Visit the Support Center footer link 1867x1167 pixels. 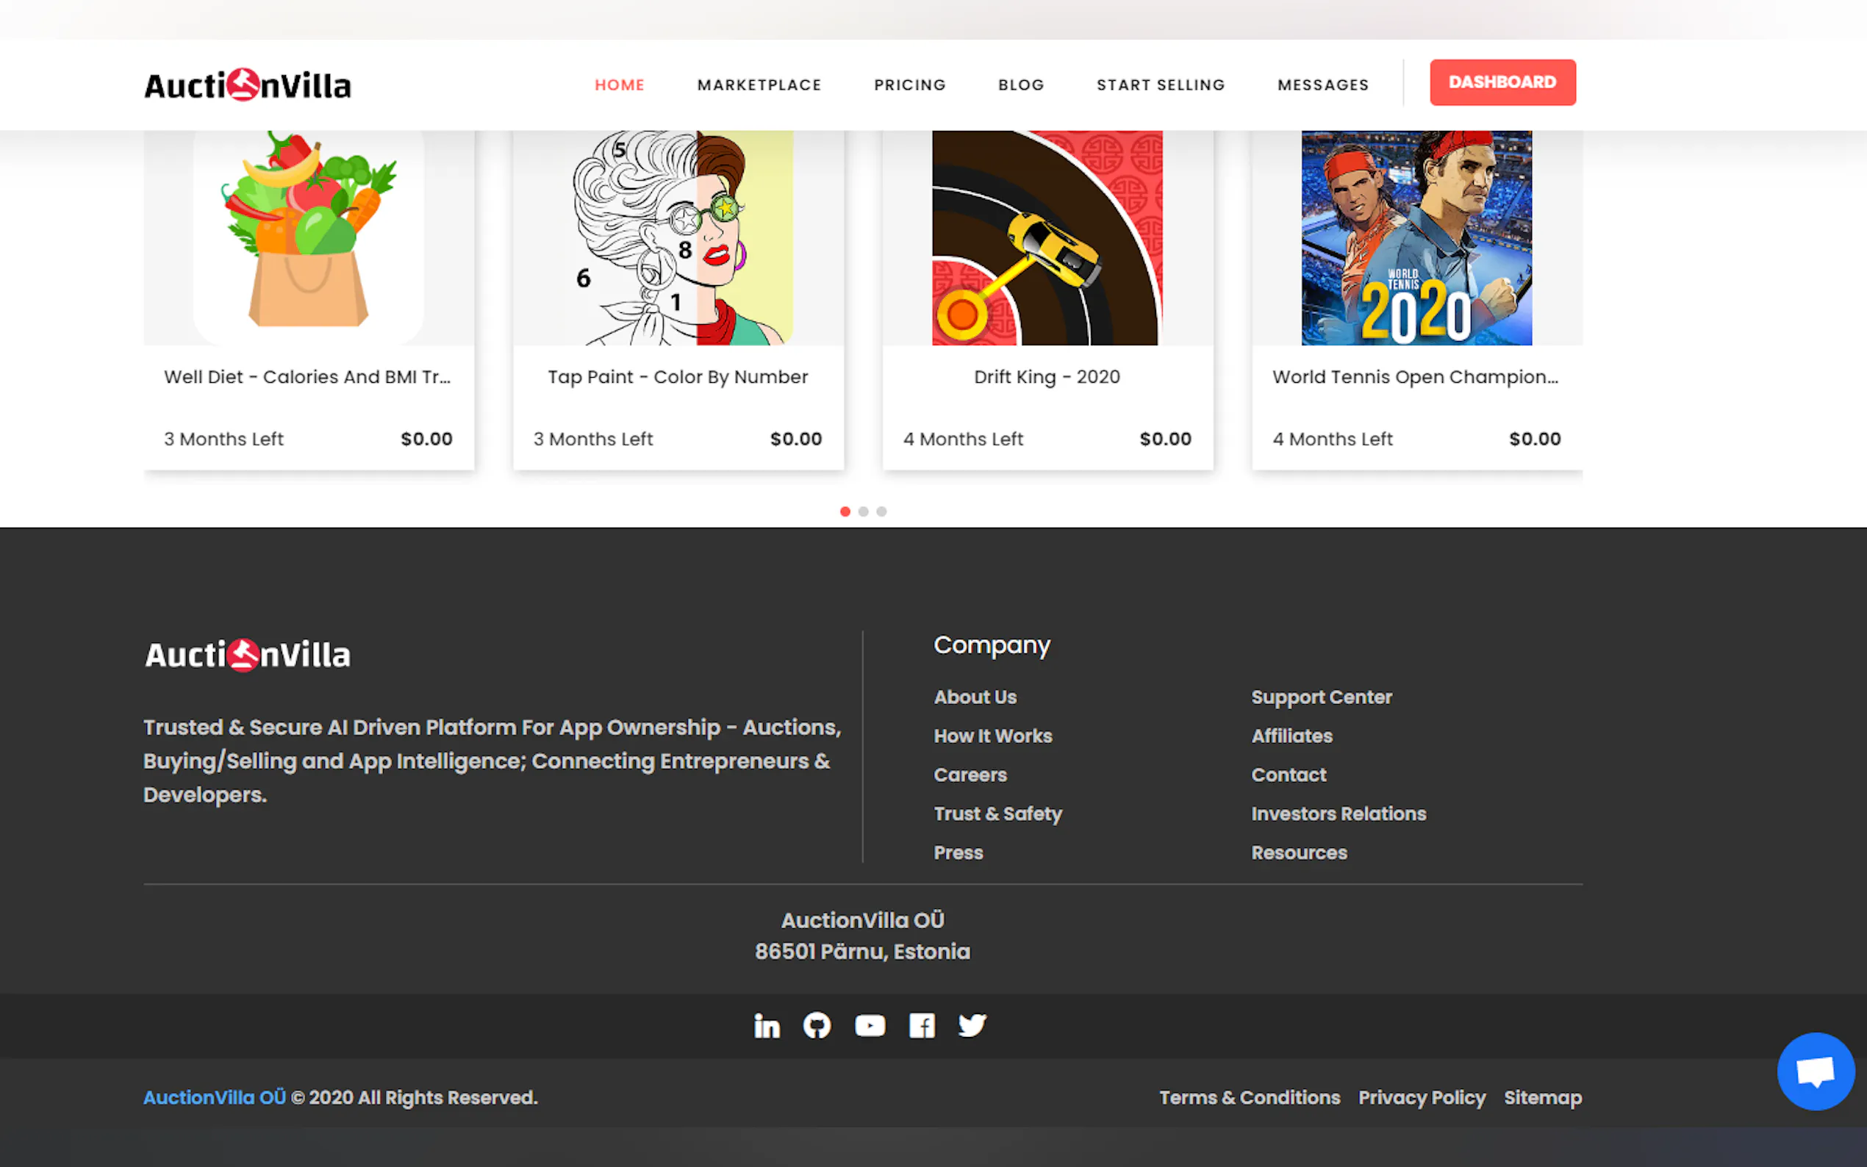coord(1321,697)
